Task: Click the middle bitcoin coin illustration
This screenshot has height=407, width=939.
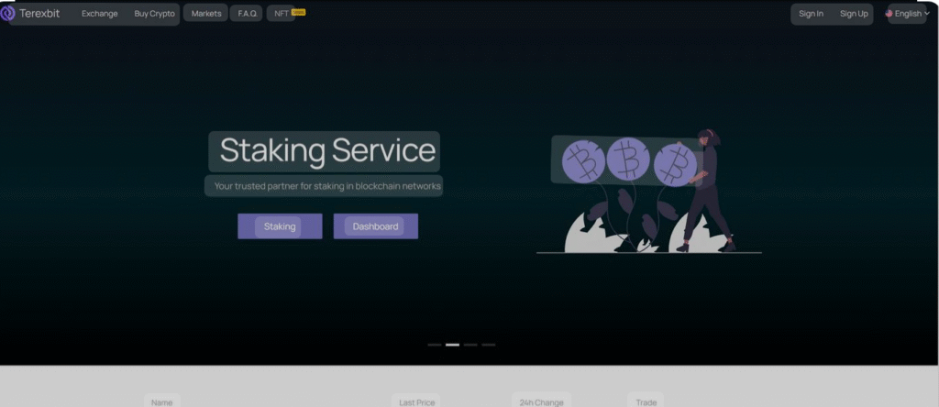Action: point(628,160)
